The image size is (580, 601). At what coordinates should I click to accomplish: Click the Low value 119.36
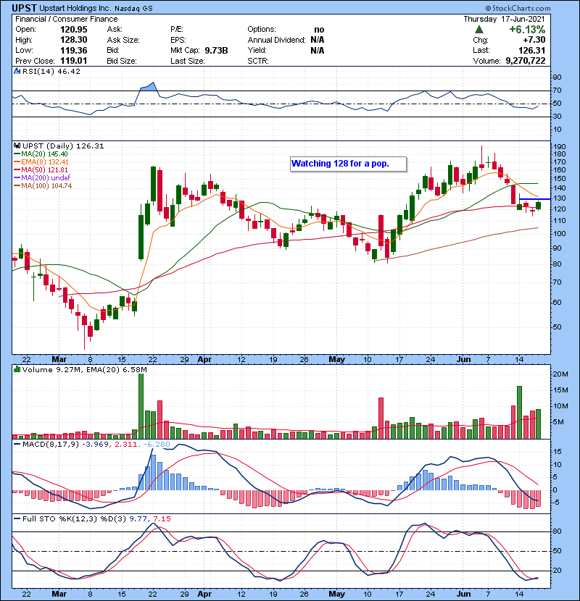pyautogui.click(x=74, y=50)
